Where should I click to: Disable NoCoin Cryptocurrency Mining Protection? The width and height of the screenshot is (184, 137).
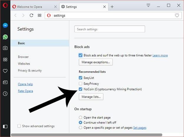coord(81,89)
